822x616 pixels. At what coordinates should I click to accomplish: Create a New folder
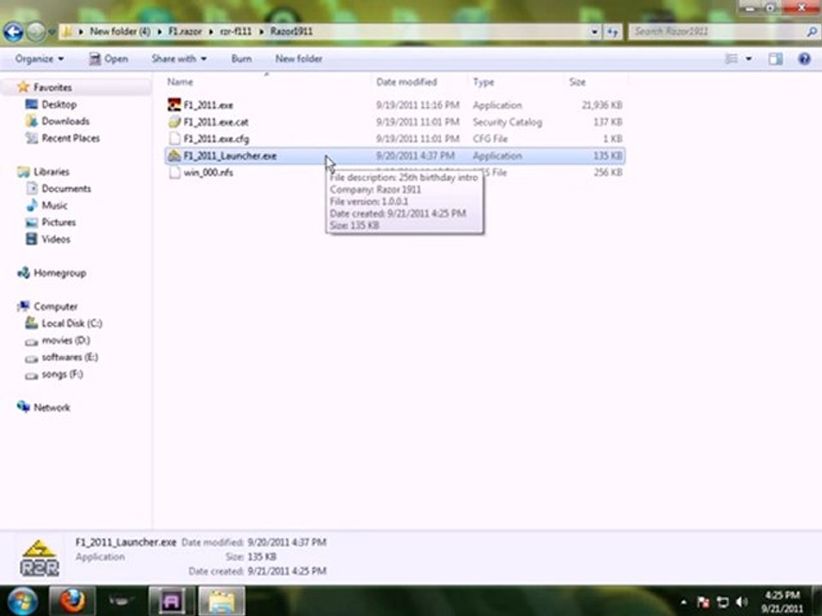pyautogui.click(x=299, y=59)
